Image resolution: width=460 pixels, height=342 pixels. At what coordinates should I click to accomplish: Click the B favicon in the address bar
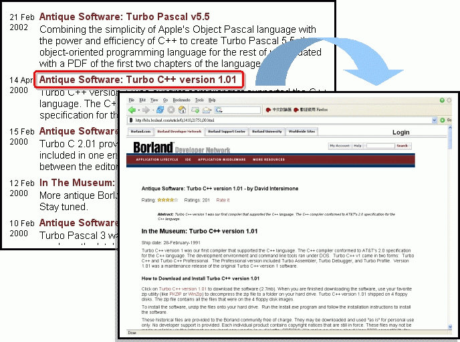(x=131, y=120)
